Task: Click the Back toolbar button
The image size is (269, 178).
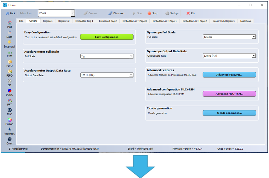Action: 10,13
